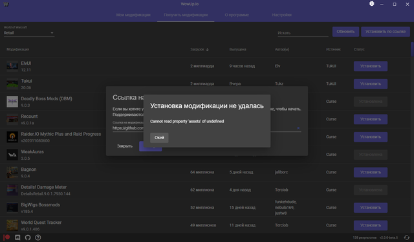Image resolution: width=414 pixels, height=242 pixels.
Task: Open the Patreon icon in status bar
Action: 7,237
